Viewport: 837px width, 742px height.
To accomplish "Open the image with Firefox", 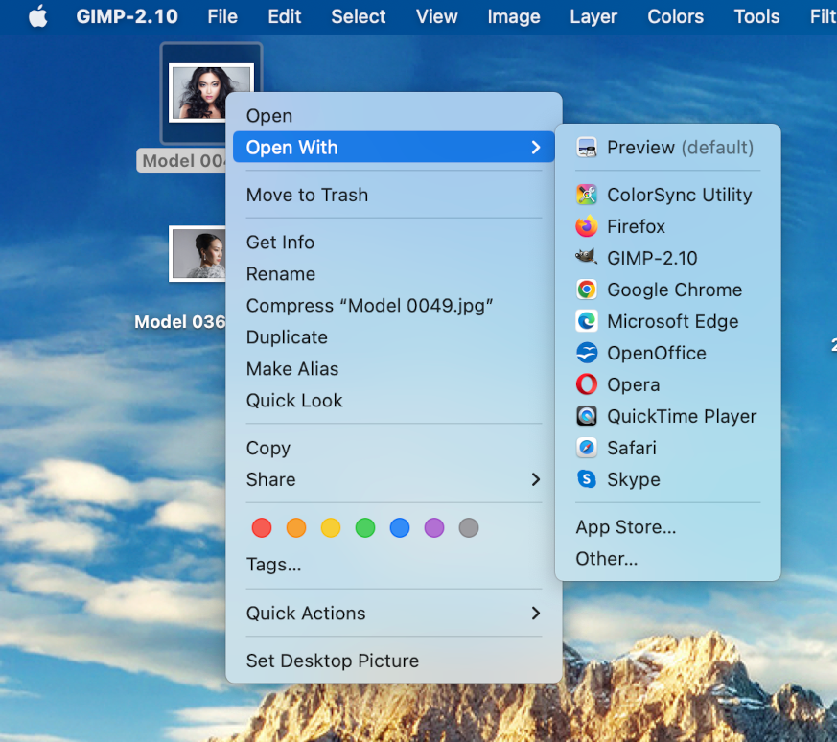I will point(636,226).
